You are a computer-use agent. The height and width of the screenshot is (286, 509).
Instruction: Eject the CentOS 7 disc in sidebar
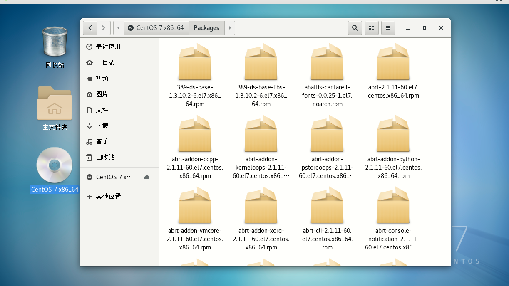pyautogui.click(x=147, y=177)
